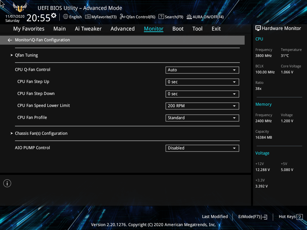This screenshot has height=230, width=307.
Task: Click the Hot Keys question mark box
Action: point(300,217)
